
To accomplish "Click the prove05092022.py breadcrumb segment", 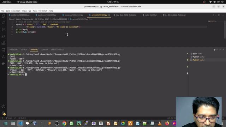I will pyautogui.click(x=80, y=19).
